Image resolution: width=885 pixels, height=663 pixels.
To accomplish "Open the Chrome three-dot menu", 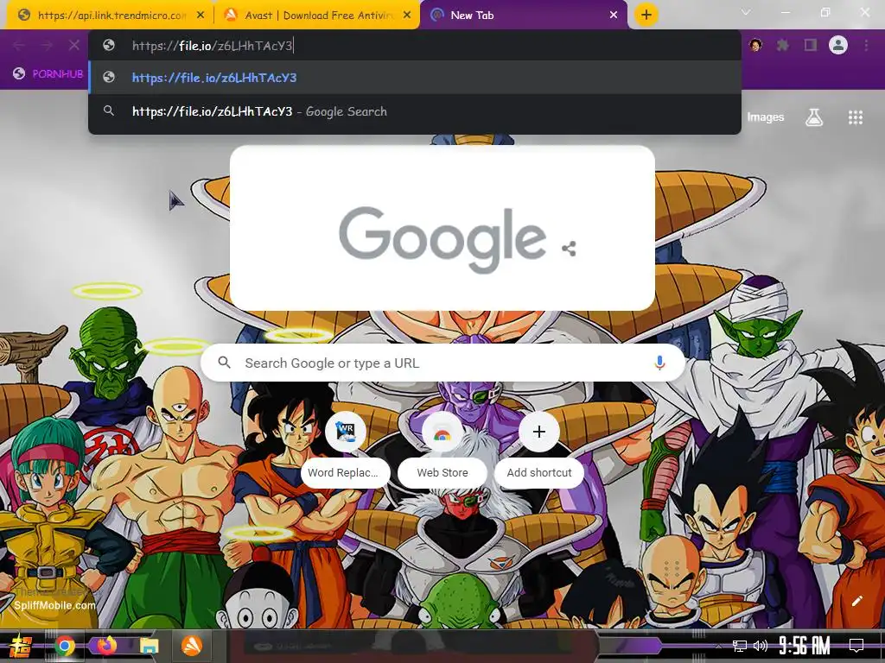I will pyautogui.click(x=866, y=45).
